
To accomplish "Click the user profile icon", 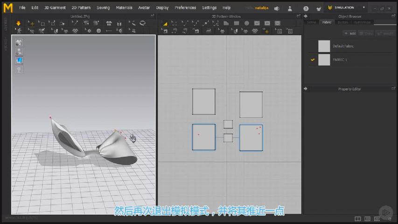I will [290, 9].
